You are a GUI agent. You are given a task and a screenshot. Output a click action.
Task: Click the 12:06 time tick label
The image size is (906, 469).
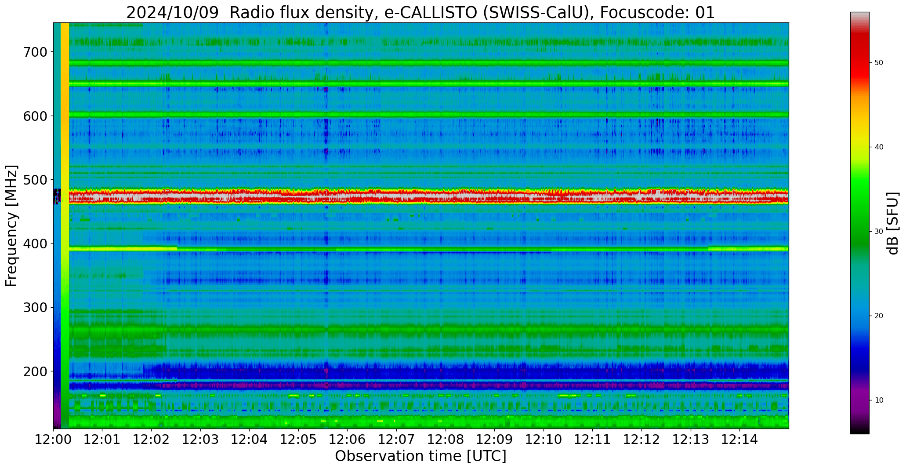[x=348, y=439]
